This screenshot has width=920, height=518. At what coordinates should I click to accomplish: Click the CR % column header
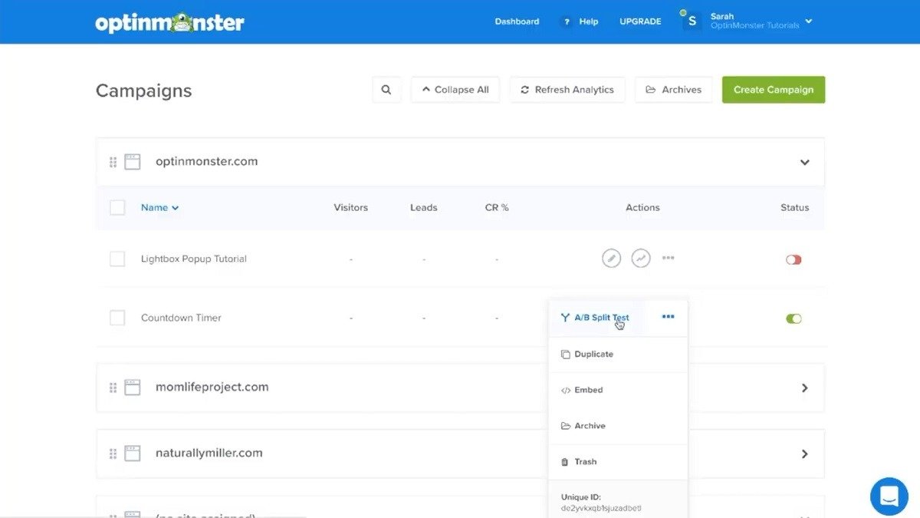tap(497, 207)
